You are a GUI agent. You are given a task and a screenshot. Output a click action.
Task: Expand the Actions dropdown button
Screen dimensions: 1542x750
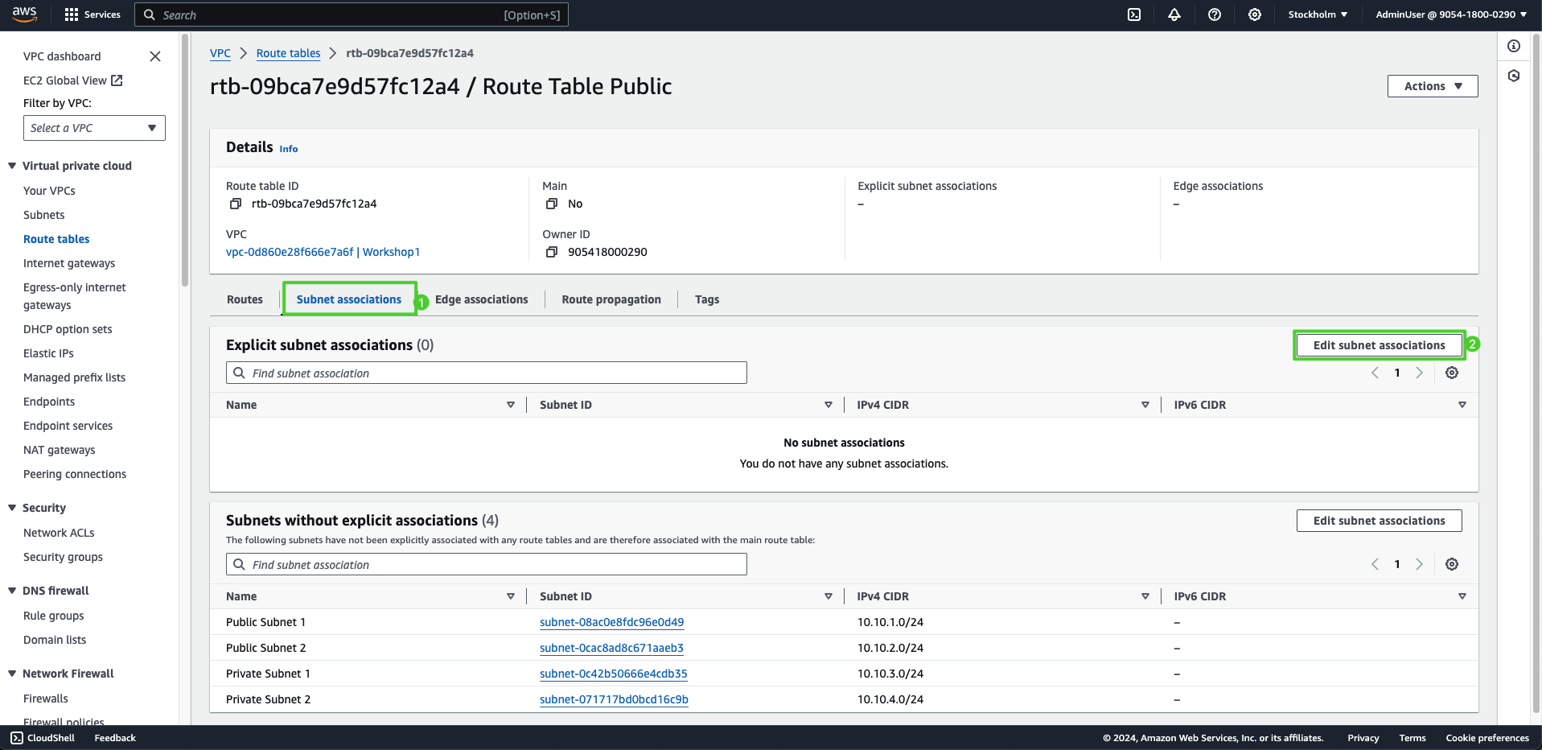(1432, 86)
